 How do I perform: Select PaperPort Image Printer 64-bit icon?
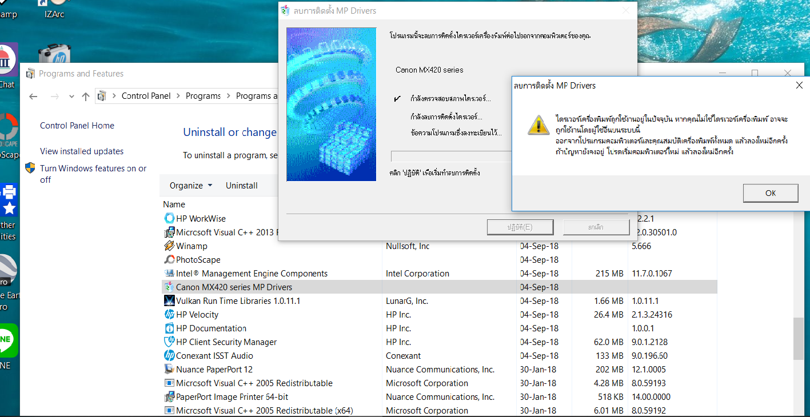point(169,396)
